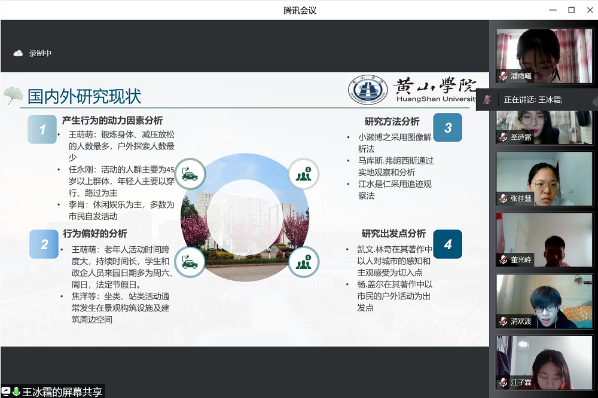The image size is (598, 398).
Task: Collapse the speaker banner using right edge arrow
Action: tap(594, 100)
